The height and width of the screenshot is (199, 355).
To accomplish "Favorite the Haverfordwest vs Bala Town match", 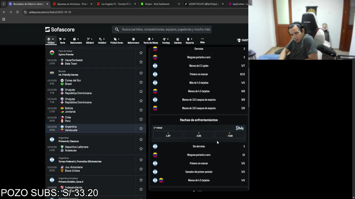I will point(141,62).
